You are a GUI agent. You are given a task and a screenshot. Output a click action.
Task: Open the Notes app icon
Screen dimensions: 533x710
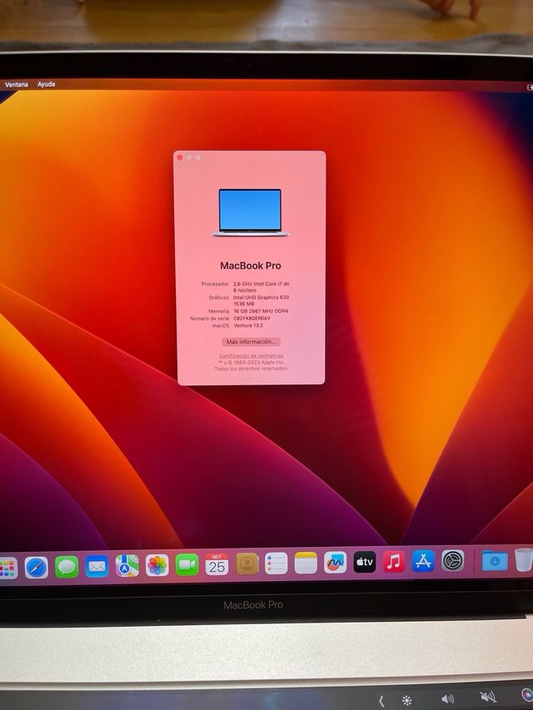coord(306,563)
